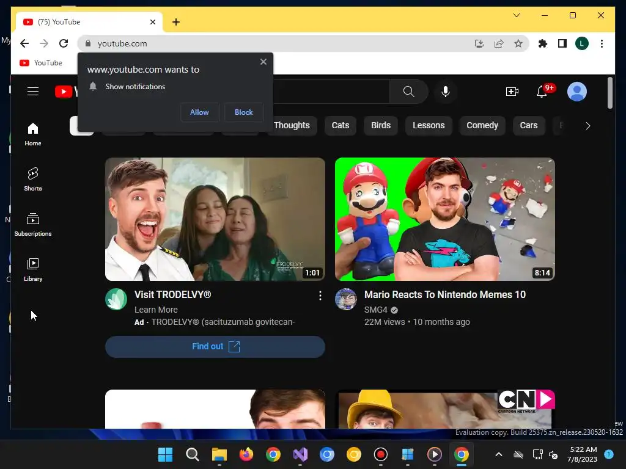The image size is (626, 469).
Task: Start voice search with microphone icon
Action: click(x=446, y=92)
